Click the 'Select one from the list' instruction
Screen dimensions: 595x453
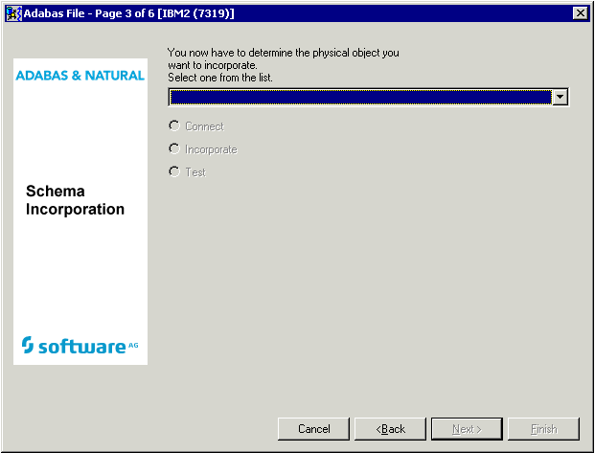tap(220, 77)
